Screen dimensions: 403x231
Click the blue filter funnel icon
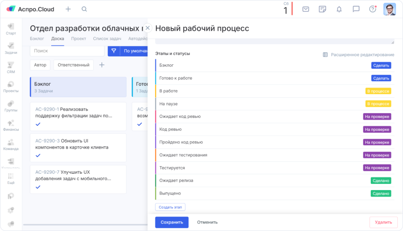click(113, 51)
